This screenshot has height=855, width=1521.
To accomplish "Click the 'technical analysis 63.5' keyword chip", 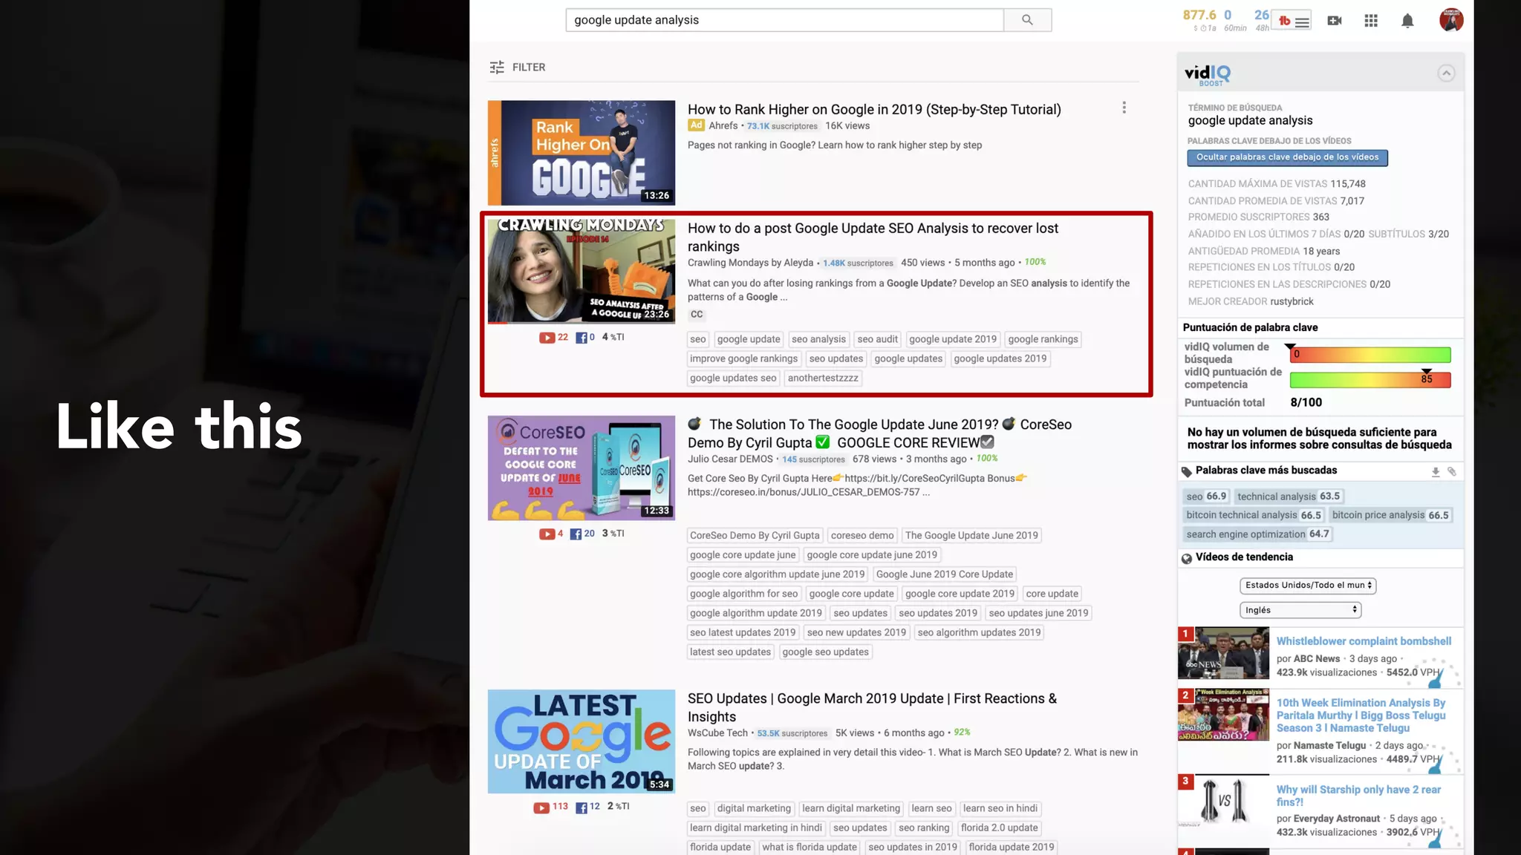I will [1288, 497].
